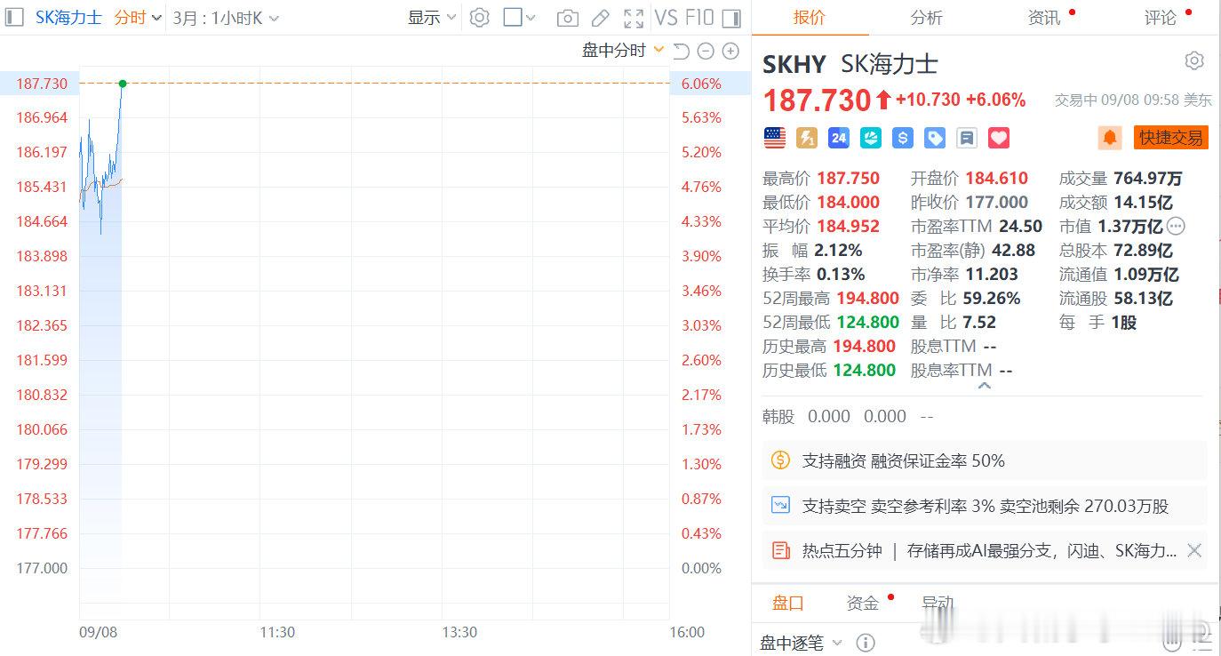Select the 盘口 tab

point(787,604)
